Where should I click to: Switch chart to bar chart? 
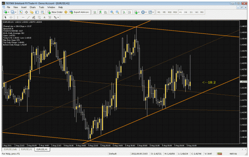[95, 12]
